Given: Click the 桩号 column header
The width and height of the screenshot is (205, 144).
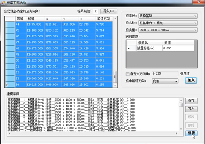Looking at the screenshot, I should [36, 19].
